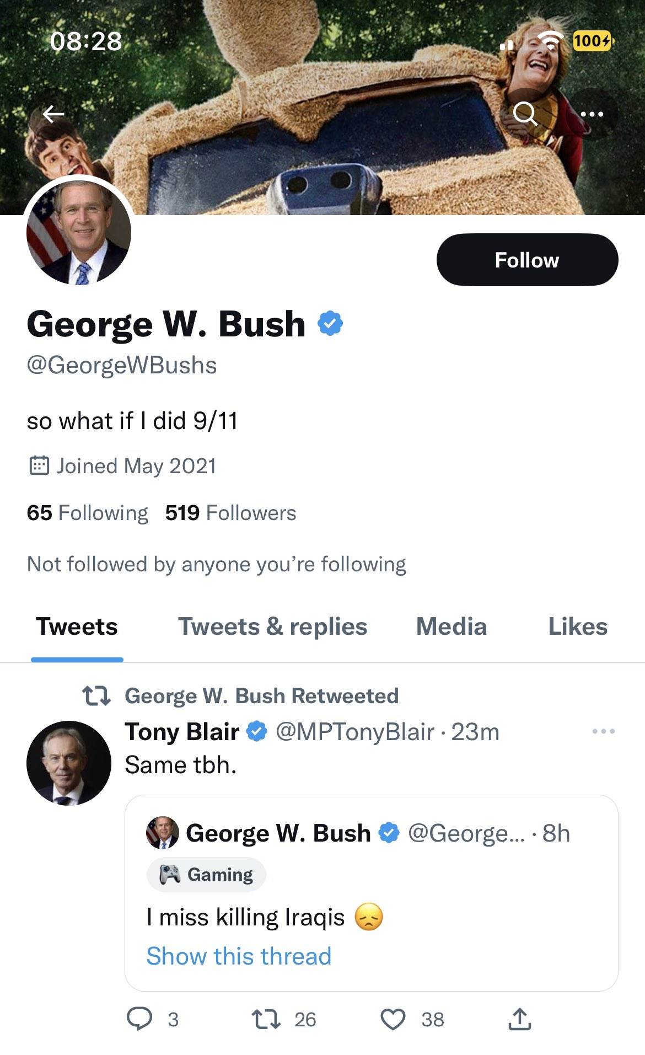Open the @MPTonyBlair handle profile
The height and width of the screenshot is (1055, 645).
(354, 732)
